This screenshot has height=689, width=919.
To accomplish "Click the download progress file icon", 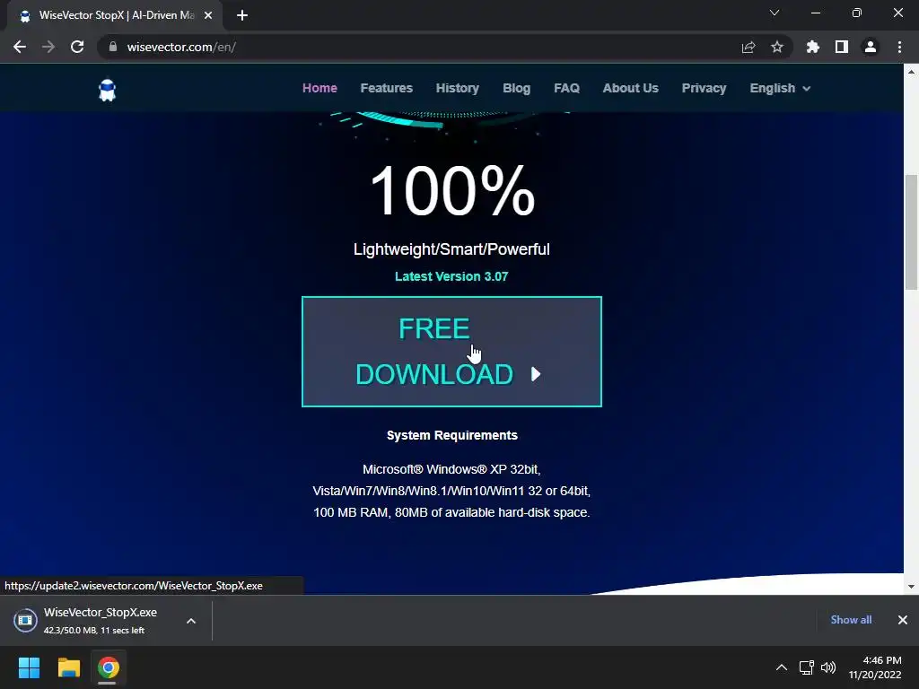I will (x=25, y=620).
